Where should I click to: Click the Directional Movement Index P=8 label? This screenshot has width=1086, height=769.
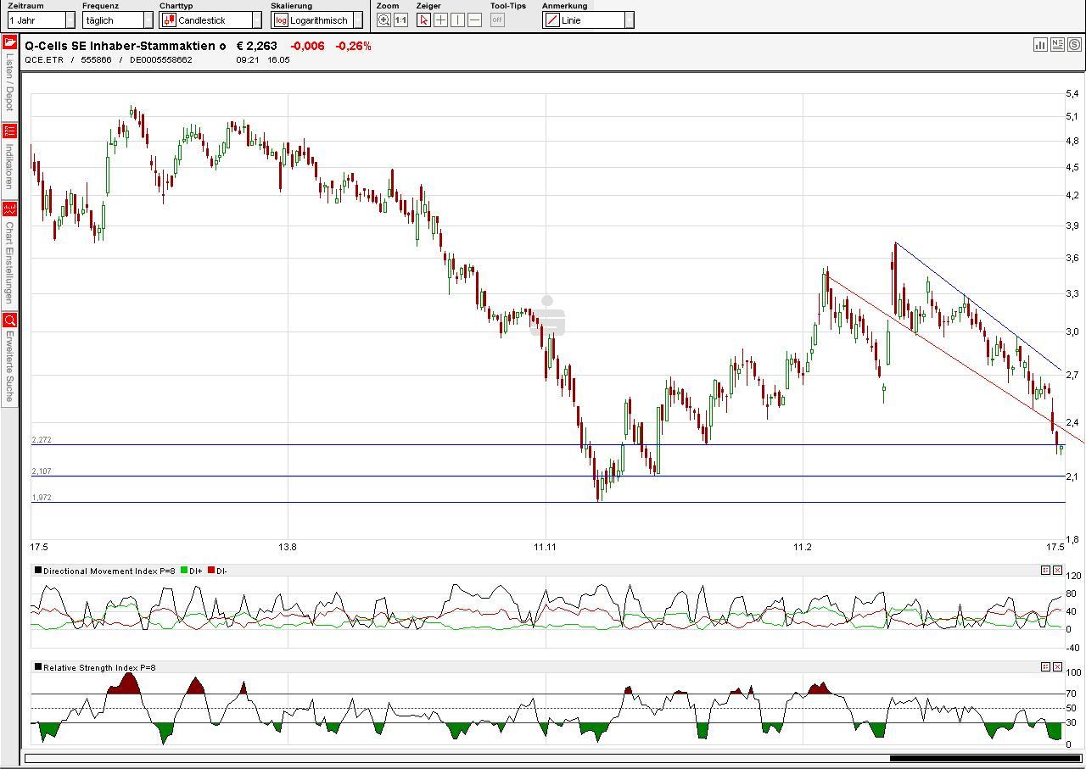109,571
